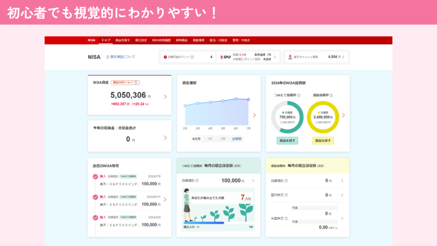Image resolution: width=437 pixels, height=246 pixels.
Task: Expand NISA資産 details with the arrow
Action: tap(165, 97)
